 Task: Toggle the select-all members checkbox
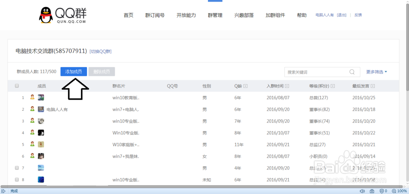tap(17, 86)
